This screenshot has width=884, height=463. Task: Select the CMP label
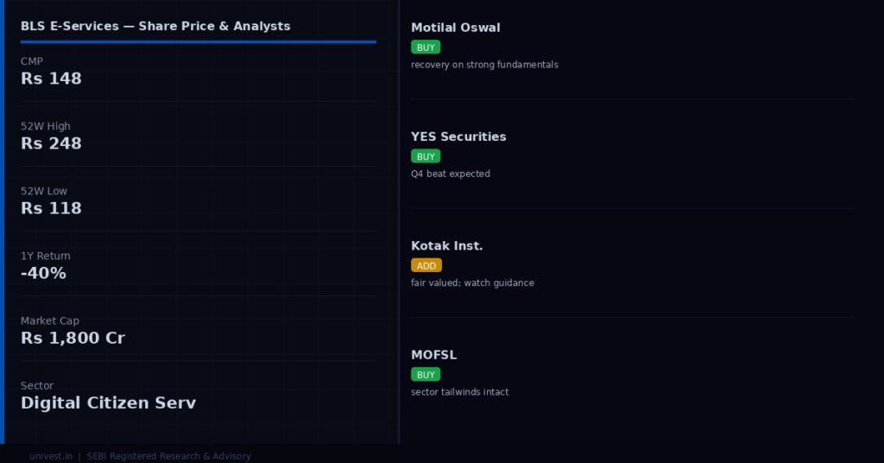(x=32, y=61)
